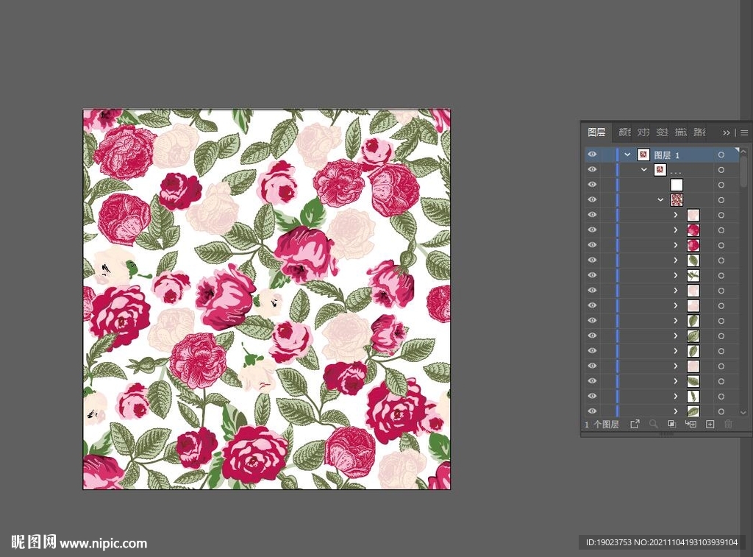The width and height of the screenshot is (753, 557).
Task: Expand the first pale pink rose sublayer
Action: pos(676,215)
